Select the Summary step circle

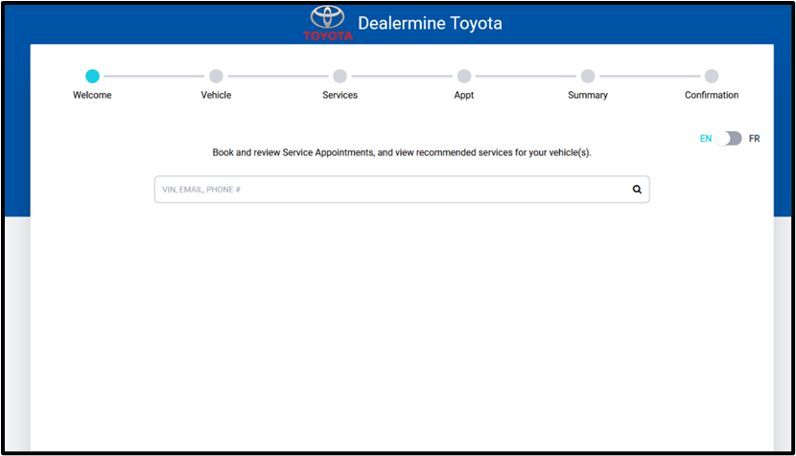[588, 76]
